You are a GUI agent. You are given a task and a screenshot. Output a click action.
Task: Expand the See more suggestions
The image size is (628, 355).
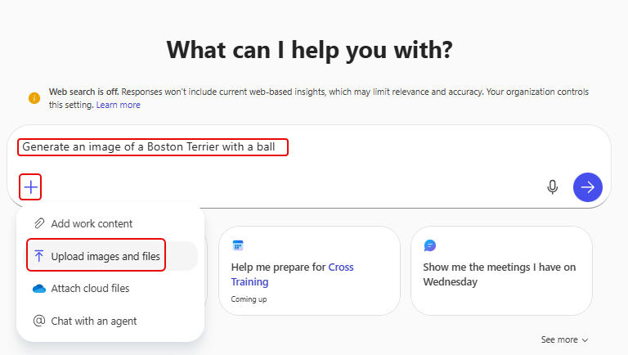tap(564, 339)
